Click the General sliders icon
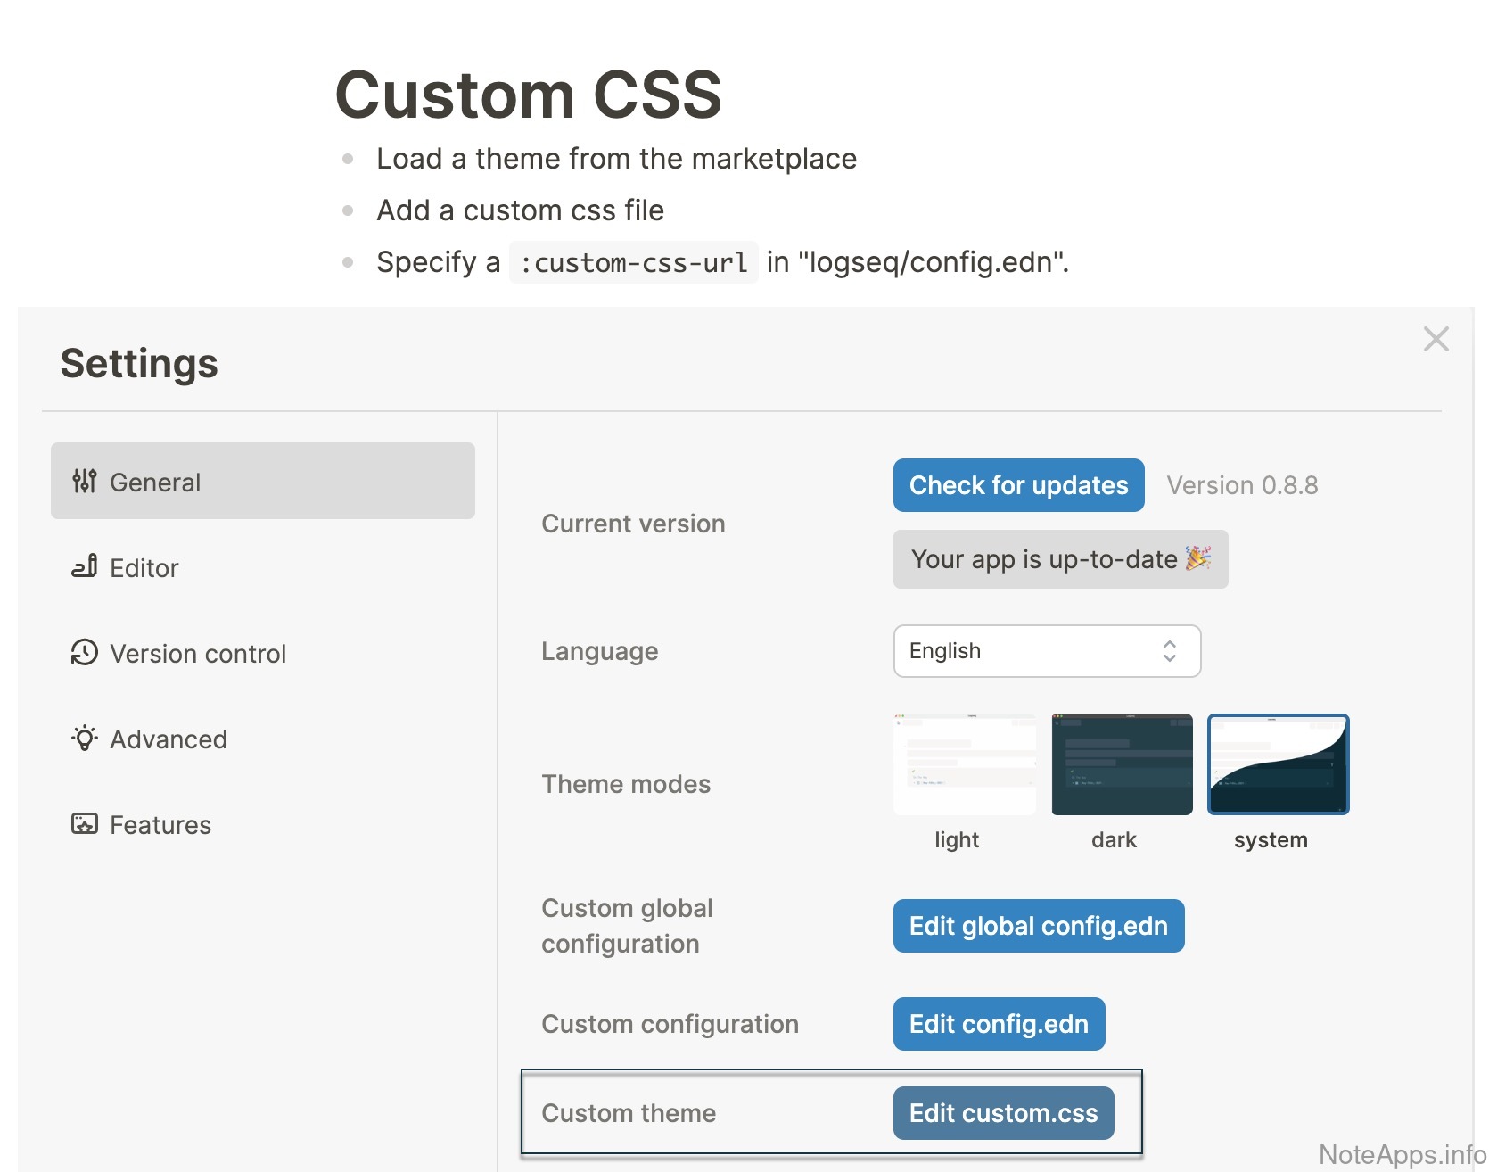This screenshot has height=1172, width=1489. point(85,482)
